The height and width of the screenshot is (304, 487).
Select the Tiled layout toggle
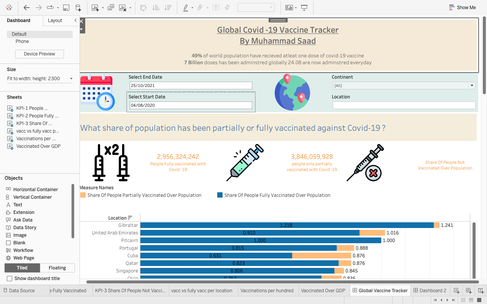tap(22, 268)
